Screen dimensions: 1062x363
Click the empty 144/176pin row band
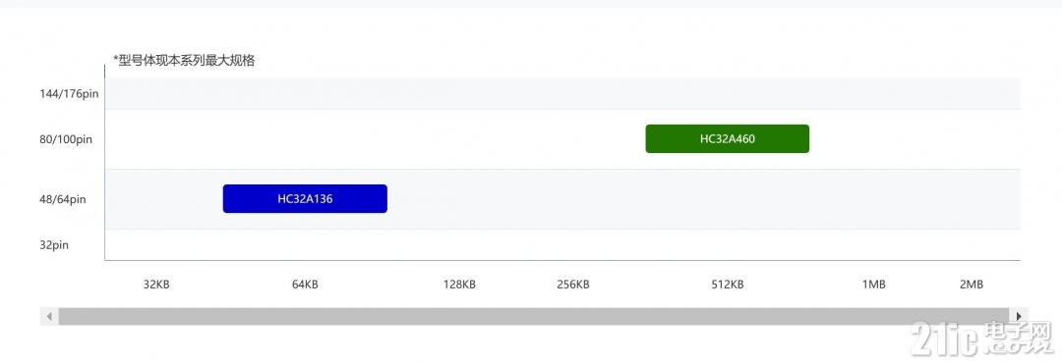562,93
